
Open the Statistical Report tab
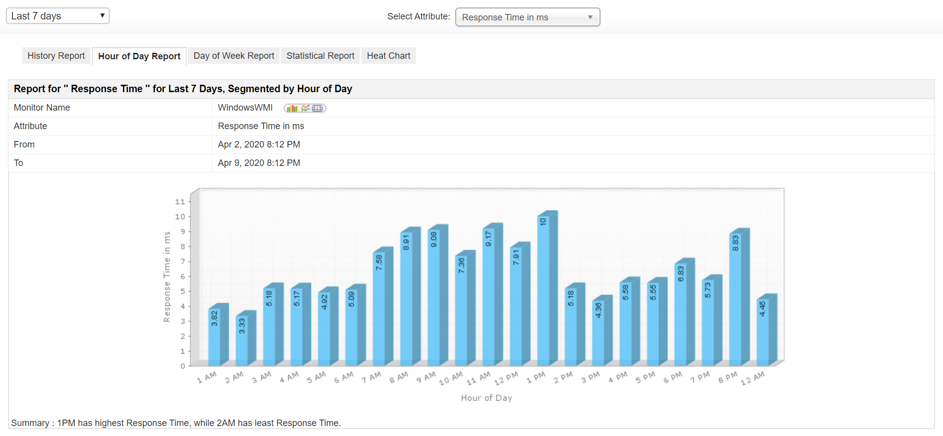(x=320, y=56)
